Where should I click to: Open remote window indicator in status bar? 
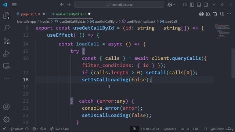4,129
